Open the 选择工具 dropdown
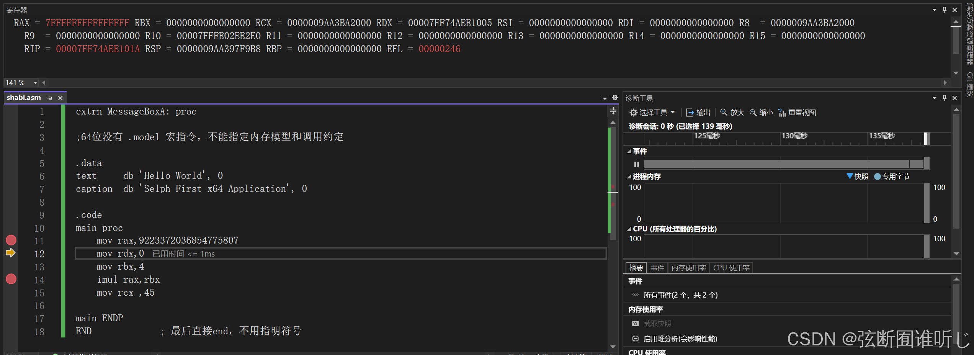Viewport: 974px width, 355px height. (653, 112)
